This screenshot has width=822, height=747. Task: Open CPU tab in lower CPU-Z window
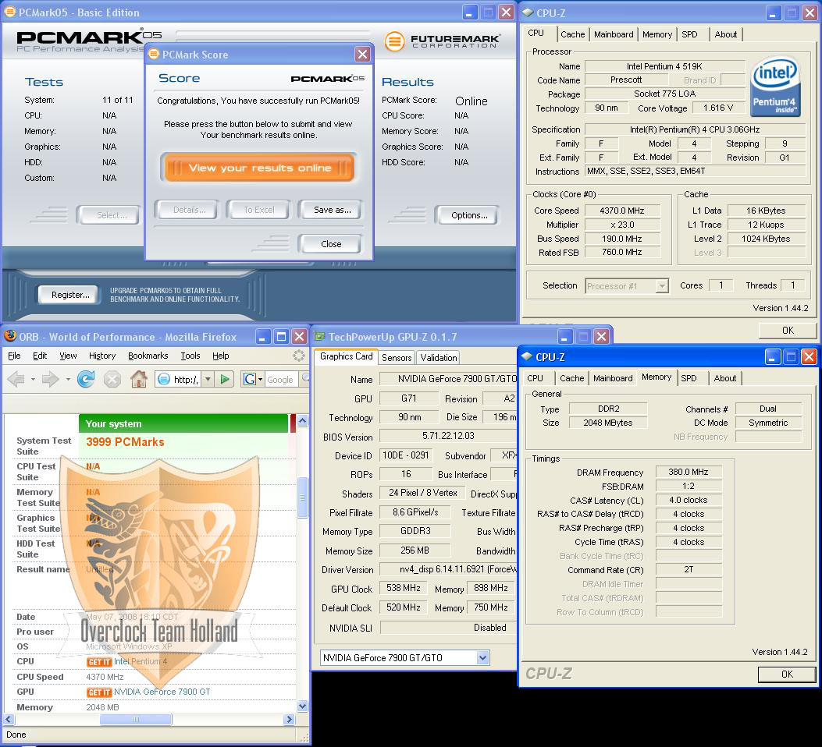pyautogui.click(x=535, y=378)
